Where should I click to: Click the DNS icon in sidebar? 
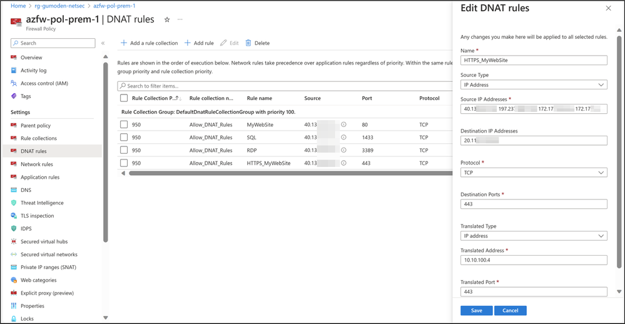click(x=14, y=190)
